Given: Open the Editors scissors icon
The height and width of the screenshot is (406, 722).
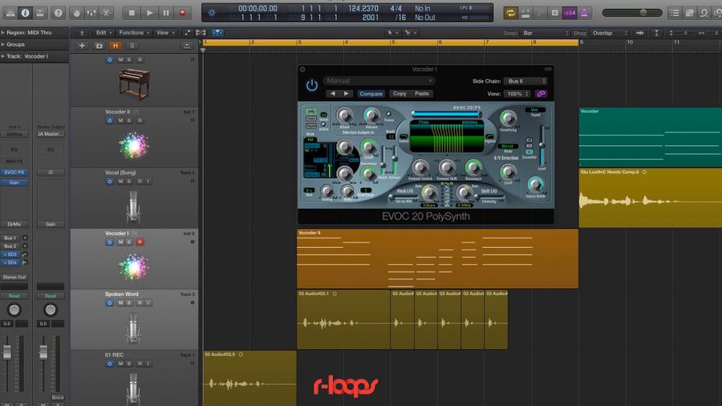Looking at the screenshot, I should (x=107, y=13).
